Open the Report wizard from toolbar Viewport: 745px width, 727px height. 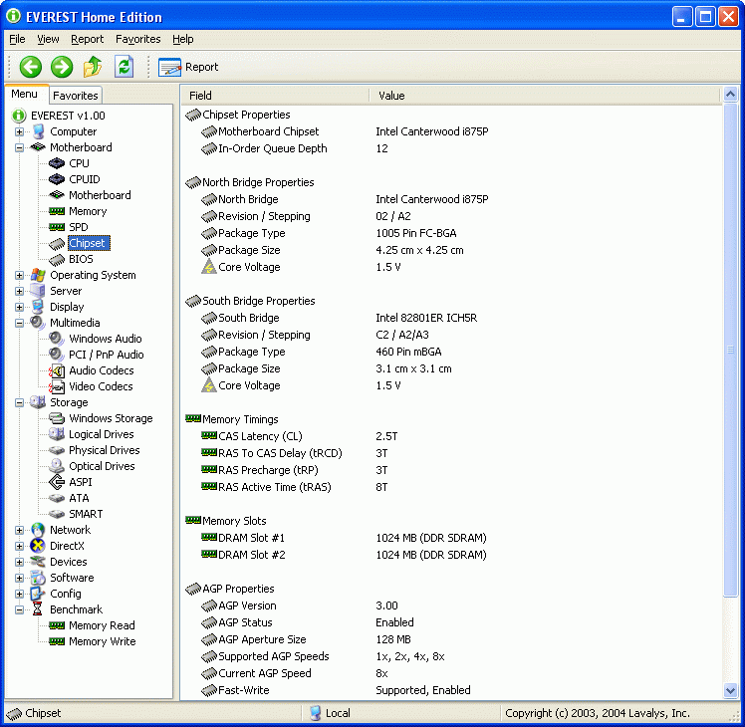188,67
